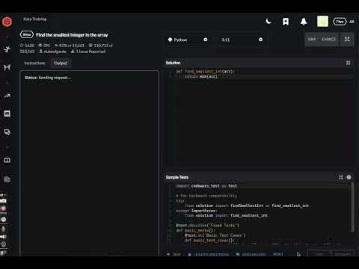Open the notifications bell
This screenshot has height=269, width=359.
[x=304, y=22]
